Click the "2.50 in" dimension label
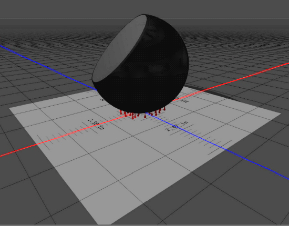The image size is (289, 226). coord(96,124)
